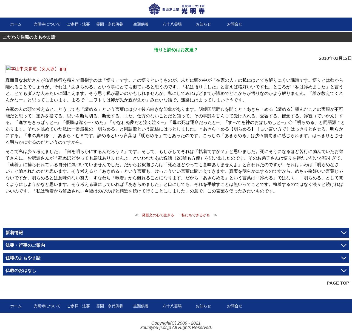
Task: Expand the 住職のよもやま話 chevron
Action: click(344, 258)
